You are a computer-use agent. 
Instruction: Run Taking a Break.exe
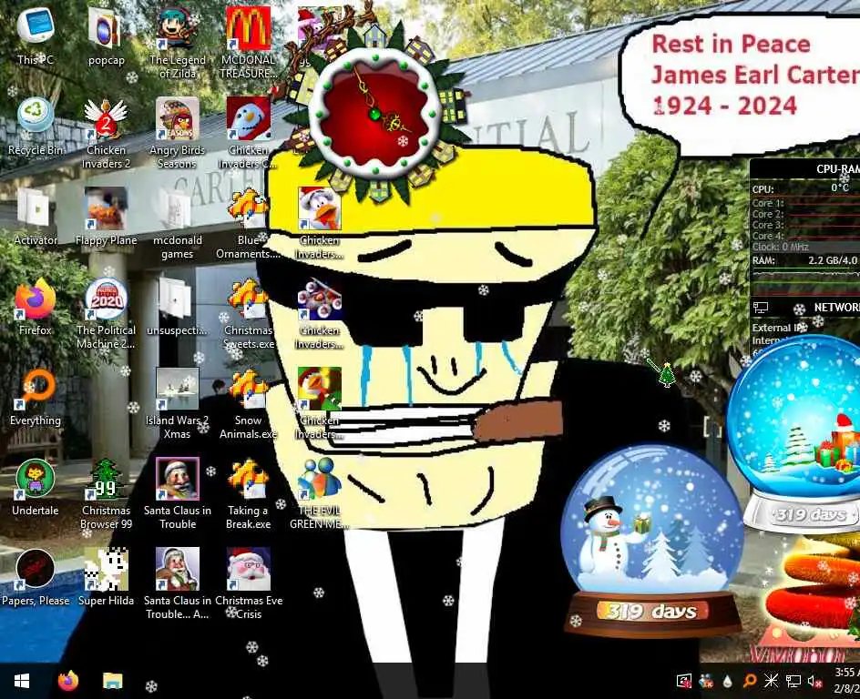pos(249,493)
